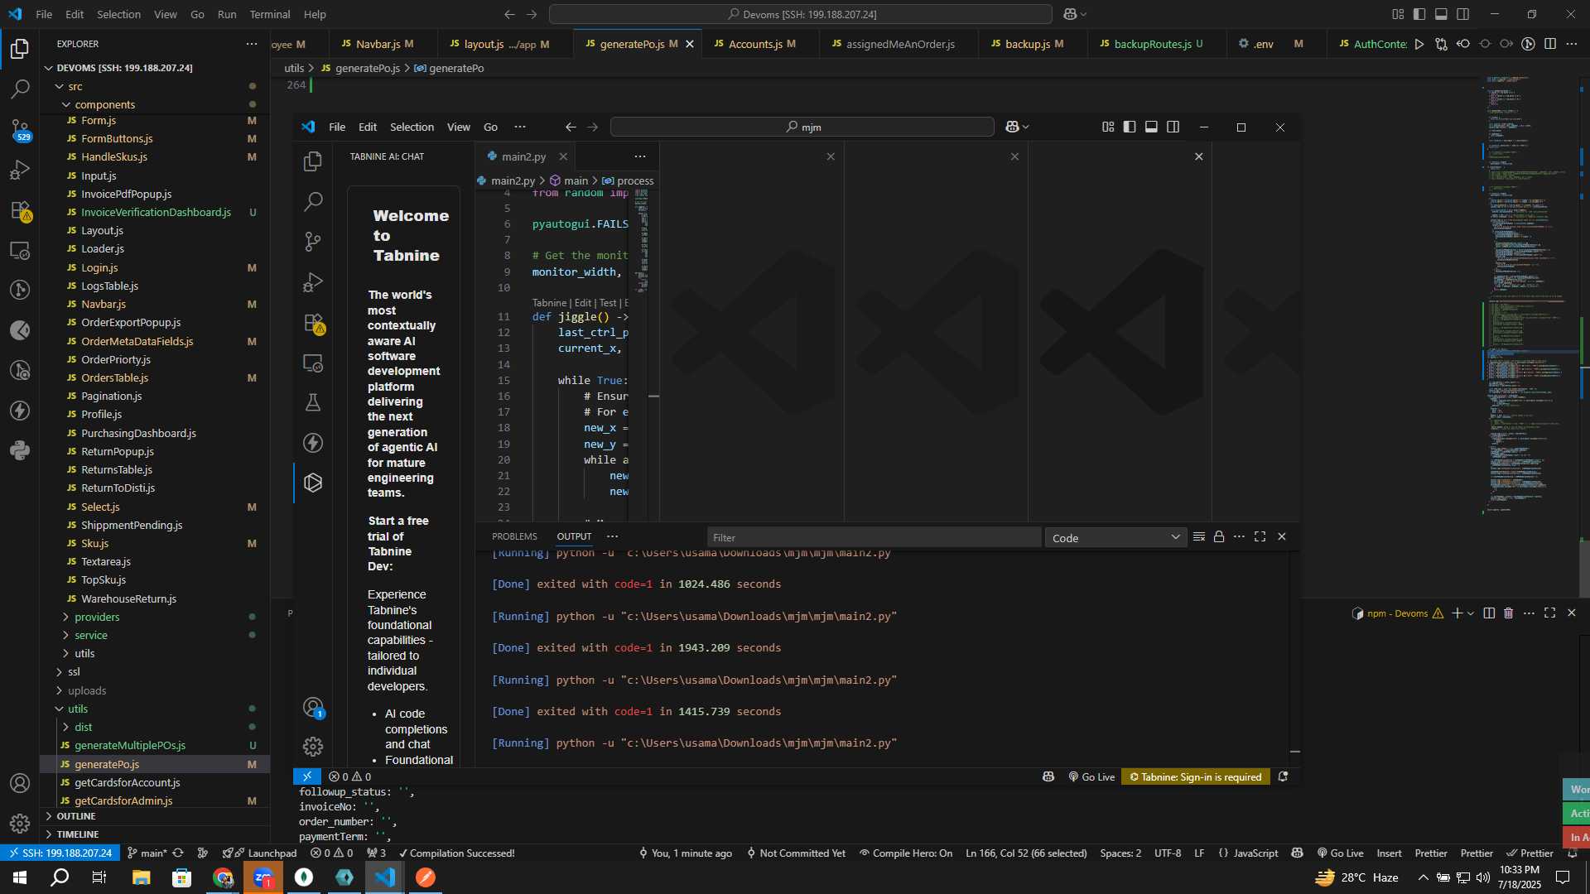
Task: Open Accounts icon in mjm window
Action: tap(313, 708)
